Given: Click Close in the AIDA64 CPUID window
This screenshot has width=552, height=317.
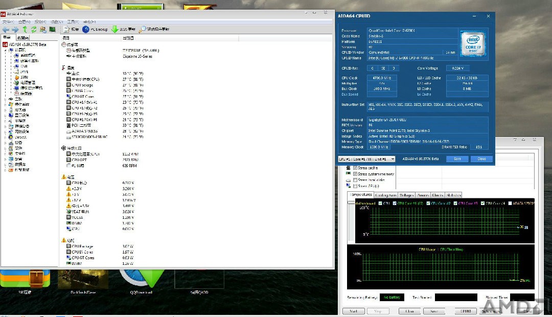Looking at the screenshot, I should (x=481, y=159).
